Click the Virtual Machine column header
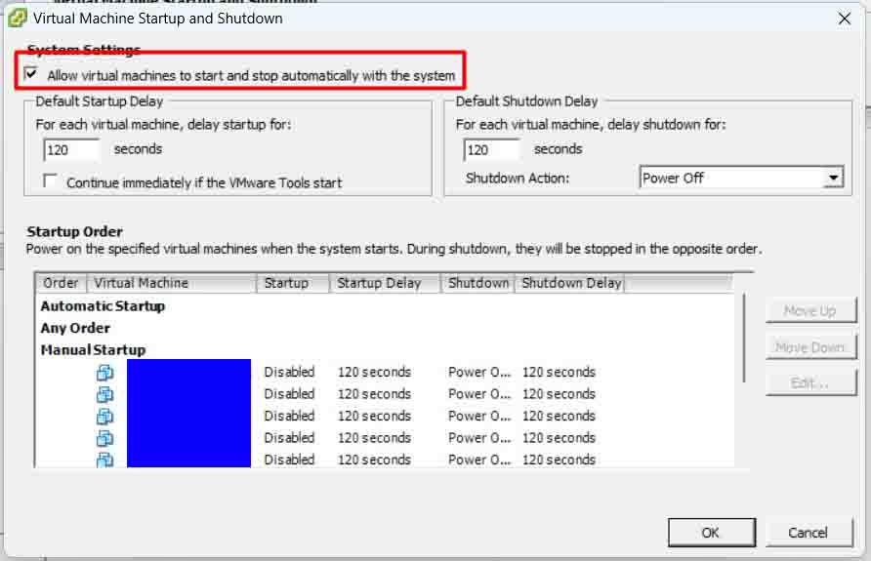871x561 pixels. click(x=173, y=283)
